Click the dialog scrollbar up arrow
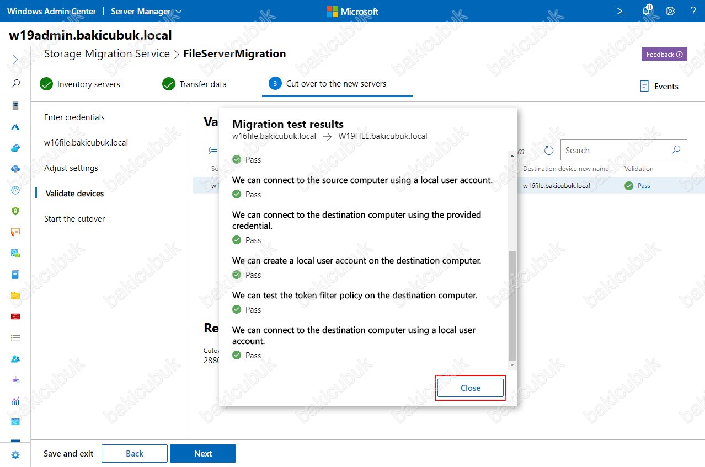Image resolution: width=705 pixels, height=467 pixels. (x=512, y=156)
